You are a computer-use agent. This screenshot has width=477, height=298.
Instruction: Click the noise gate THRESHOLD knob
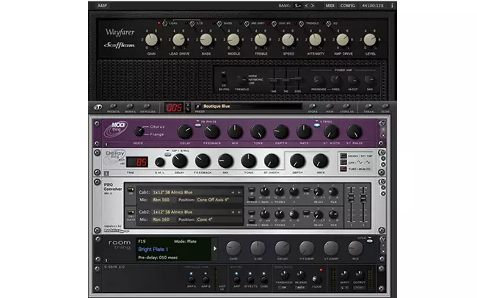[x=284, y=275]
